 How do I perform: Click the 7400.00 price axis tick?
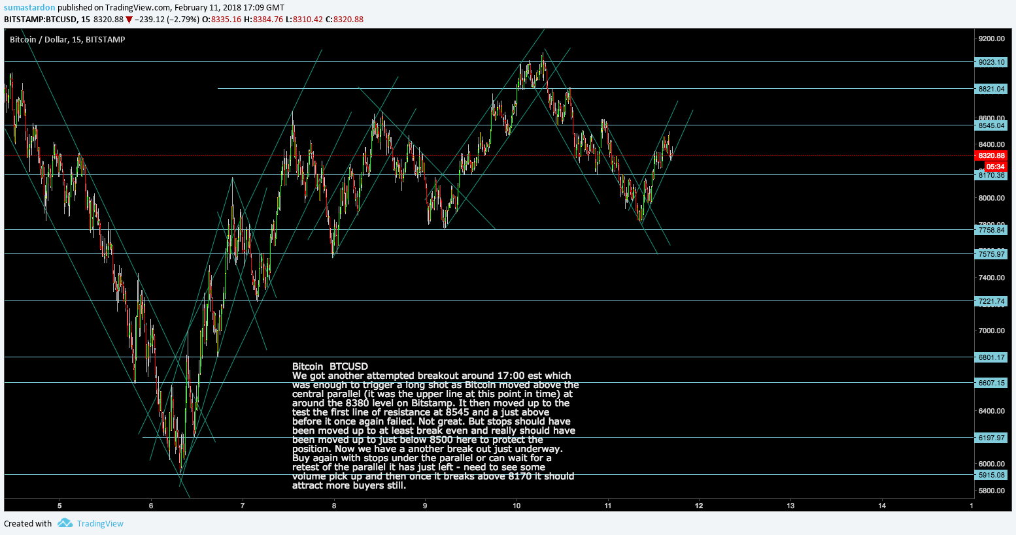992,278
